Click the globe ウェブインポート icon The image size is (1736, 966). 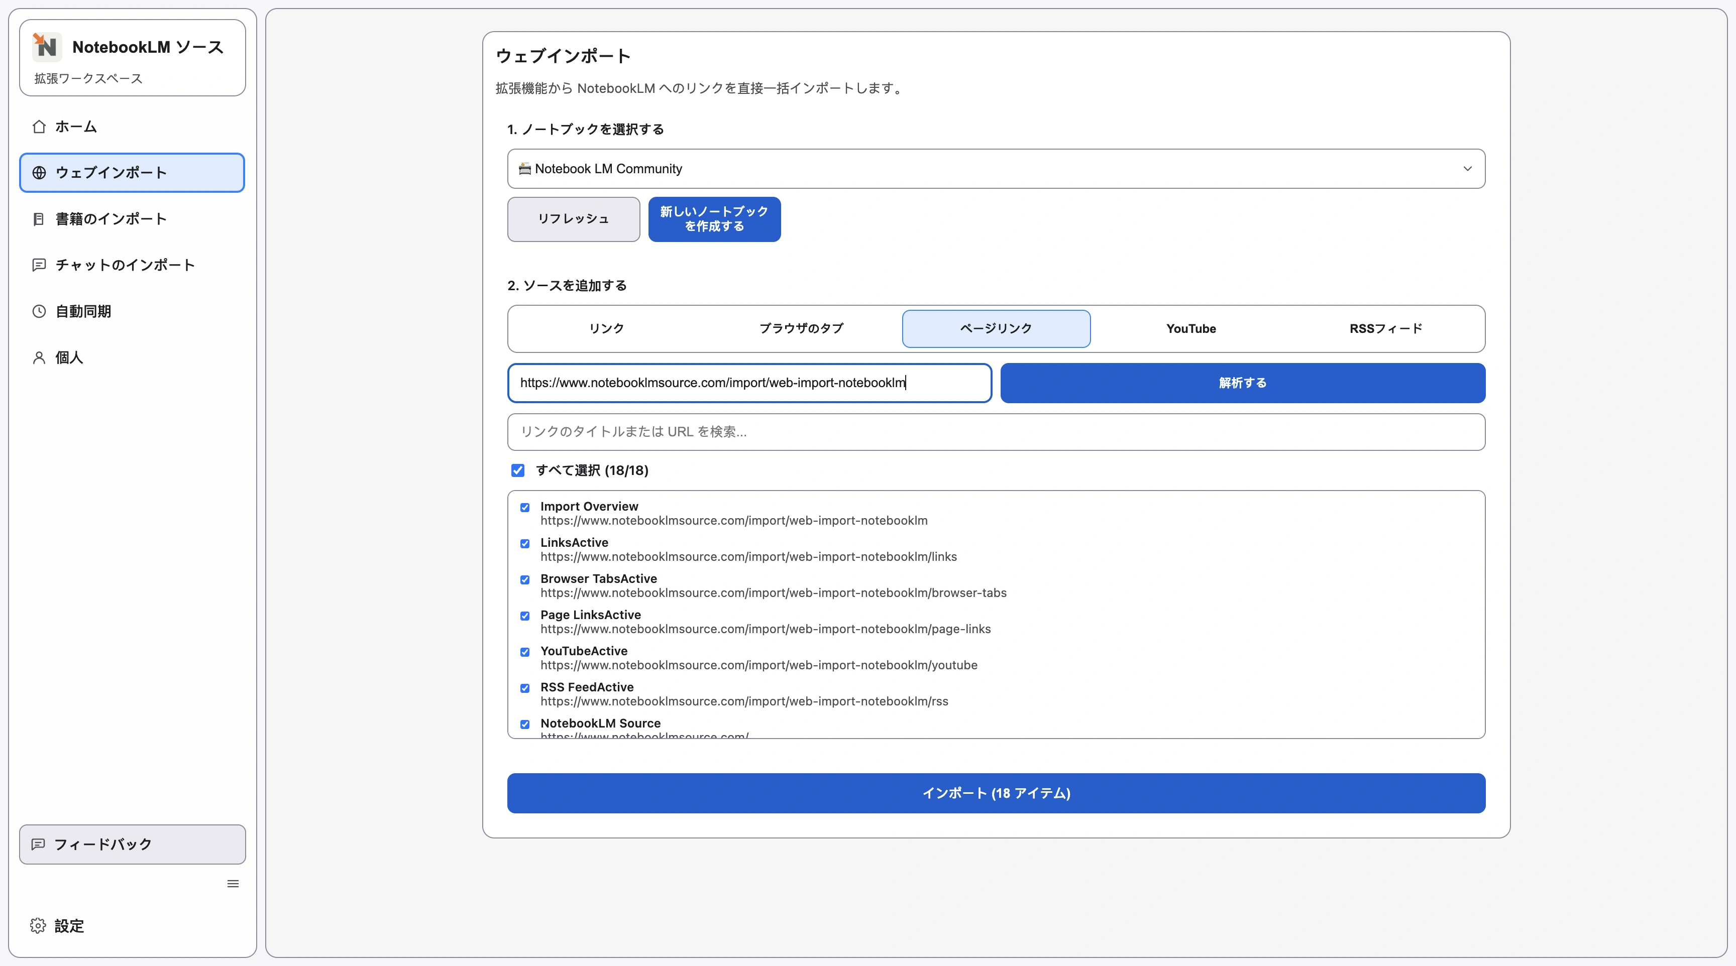[x=39, y=172]
